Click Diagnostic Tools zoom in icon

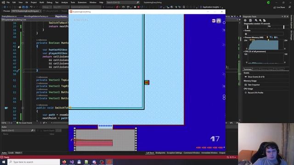(256, 20)
